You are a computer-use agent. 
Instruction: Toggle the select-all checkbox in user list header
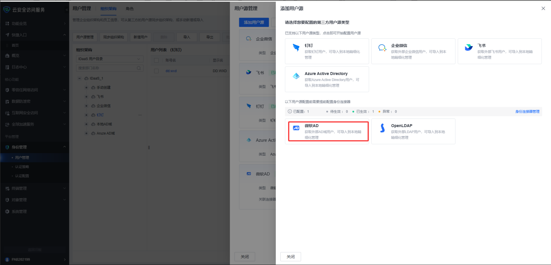(156, 60)
